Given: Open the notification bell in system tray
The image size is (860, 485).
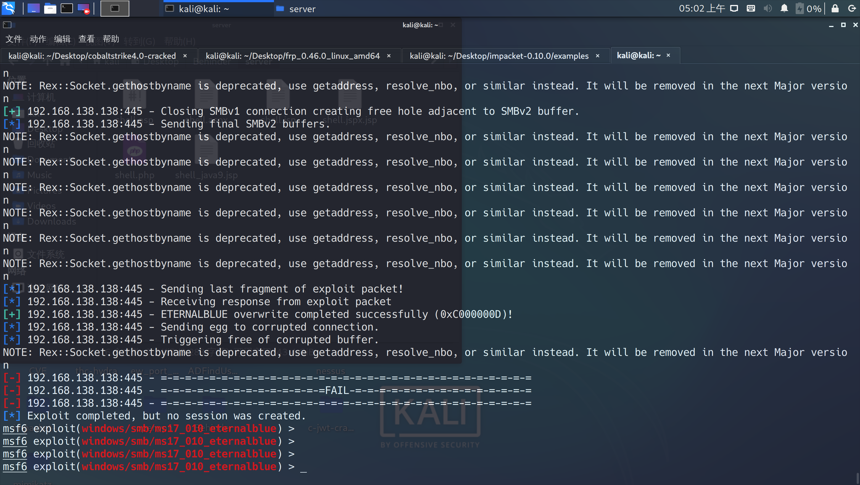Looking at the screenshot, I should click(784, 8).
